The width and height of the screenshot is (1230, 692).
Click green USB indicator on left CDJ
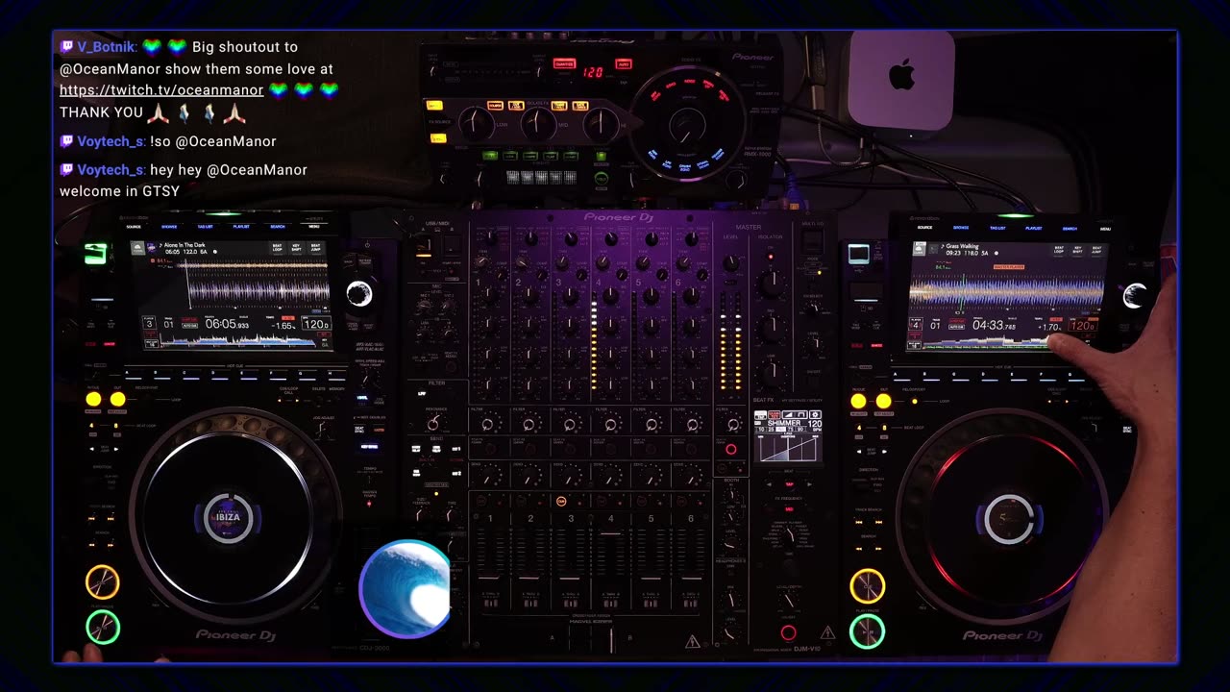[x=95, y=254]
